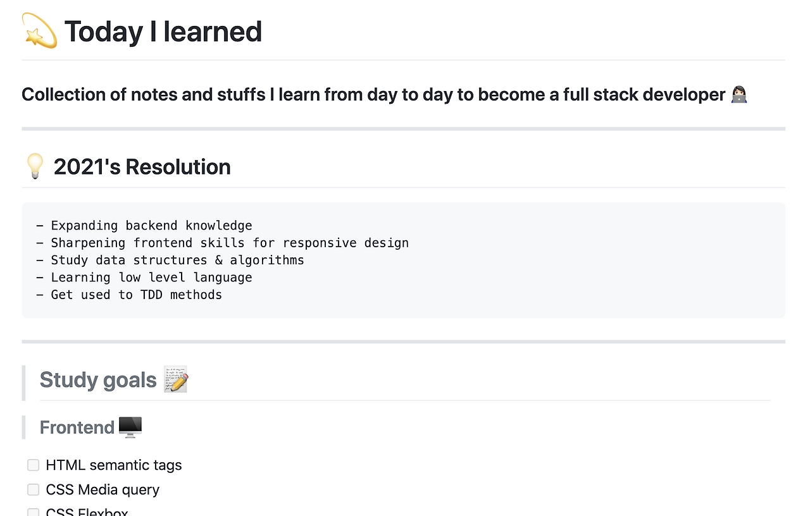
Task: Click the 'Study data structures & algorithms' line
Action: point(170,260)
